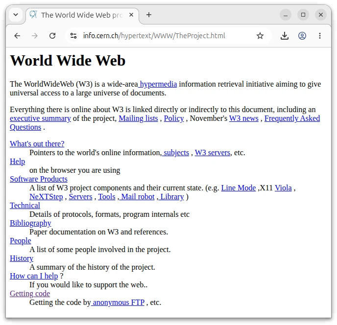Open the Chrome three-dot menu
Screen dimensions: 337x325
click(320, 36)
